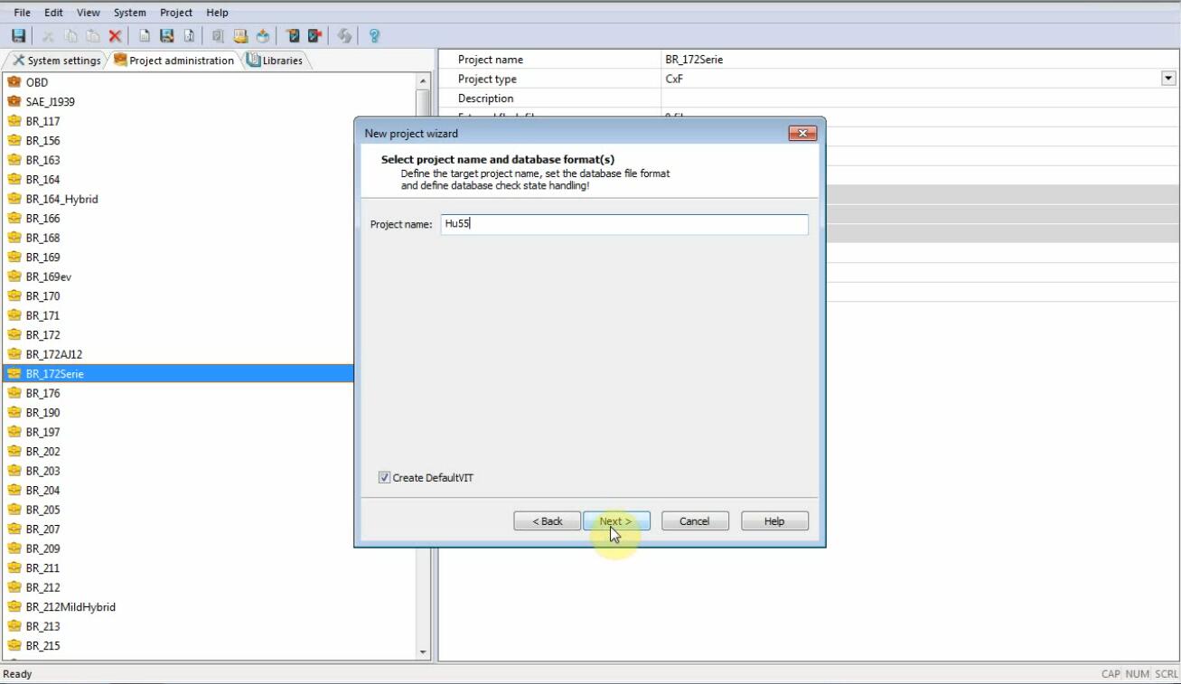Open the Project type dropdown arrow

tap(1167, 80)
